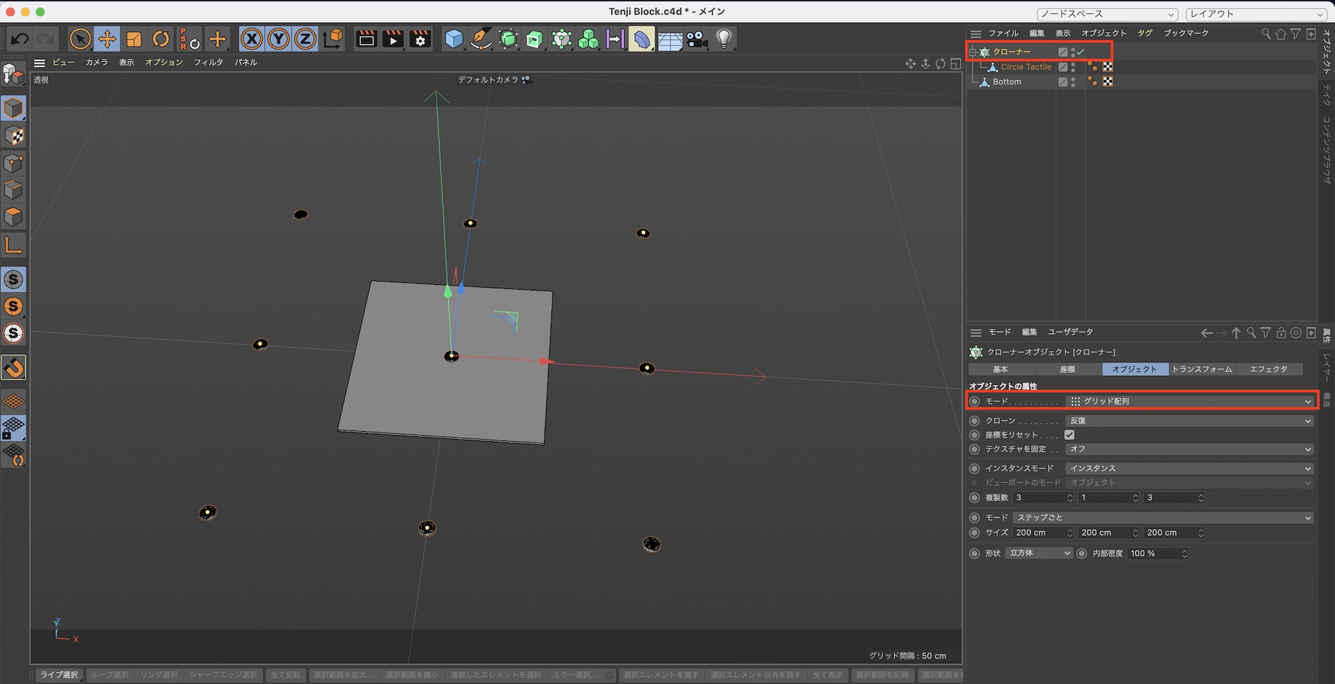This screenshot has width=1335, height=684.
Task: Switch to the トランスフォーム tab
Action: 1201,369
